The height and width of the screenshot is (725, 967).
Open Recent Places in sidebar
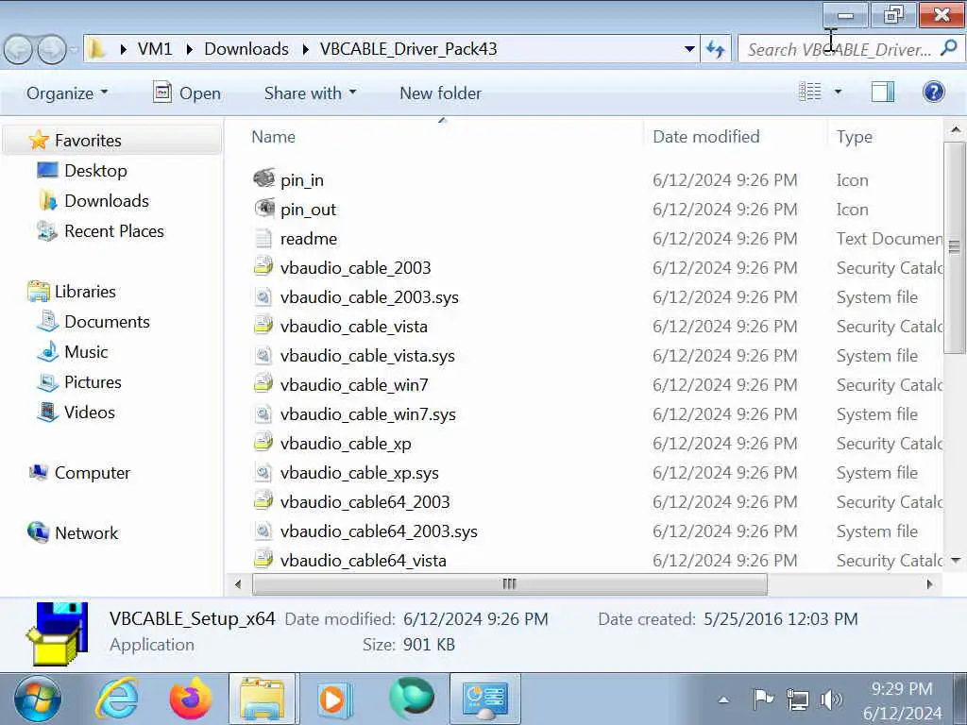(x=114, y=230)
